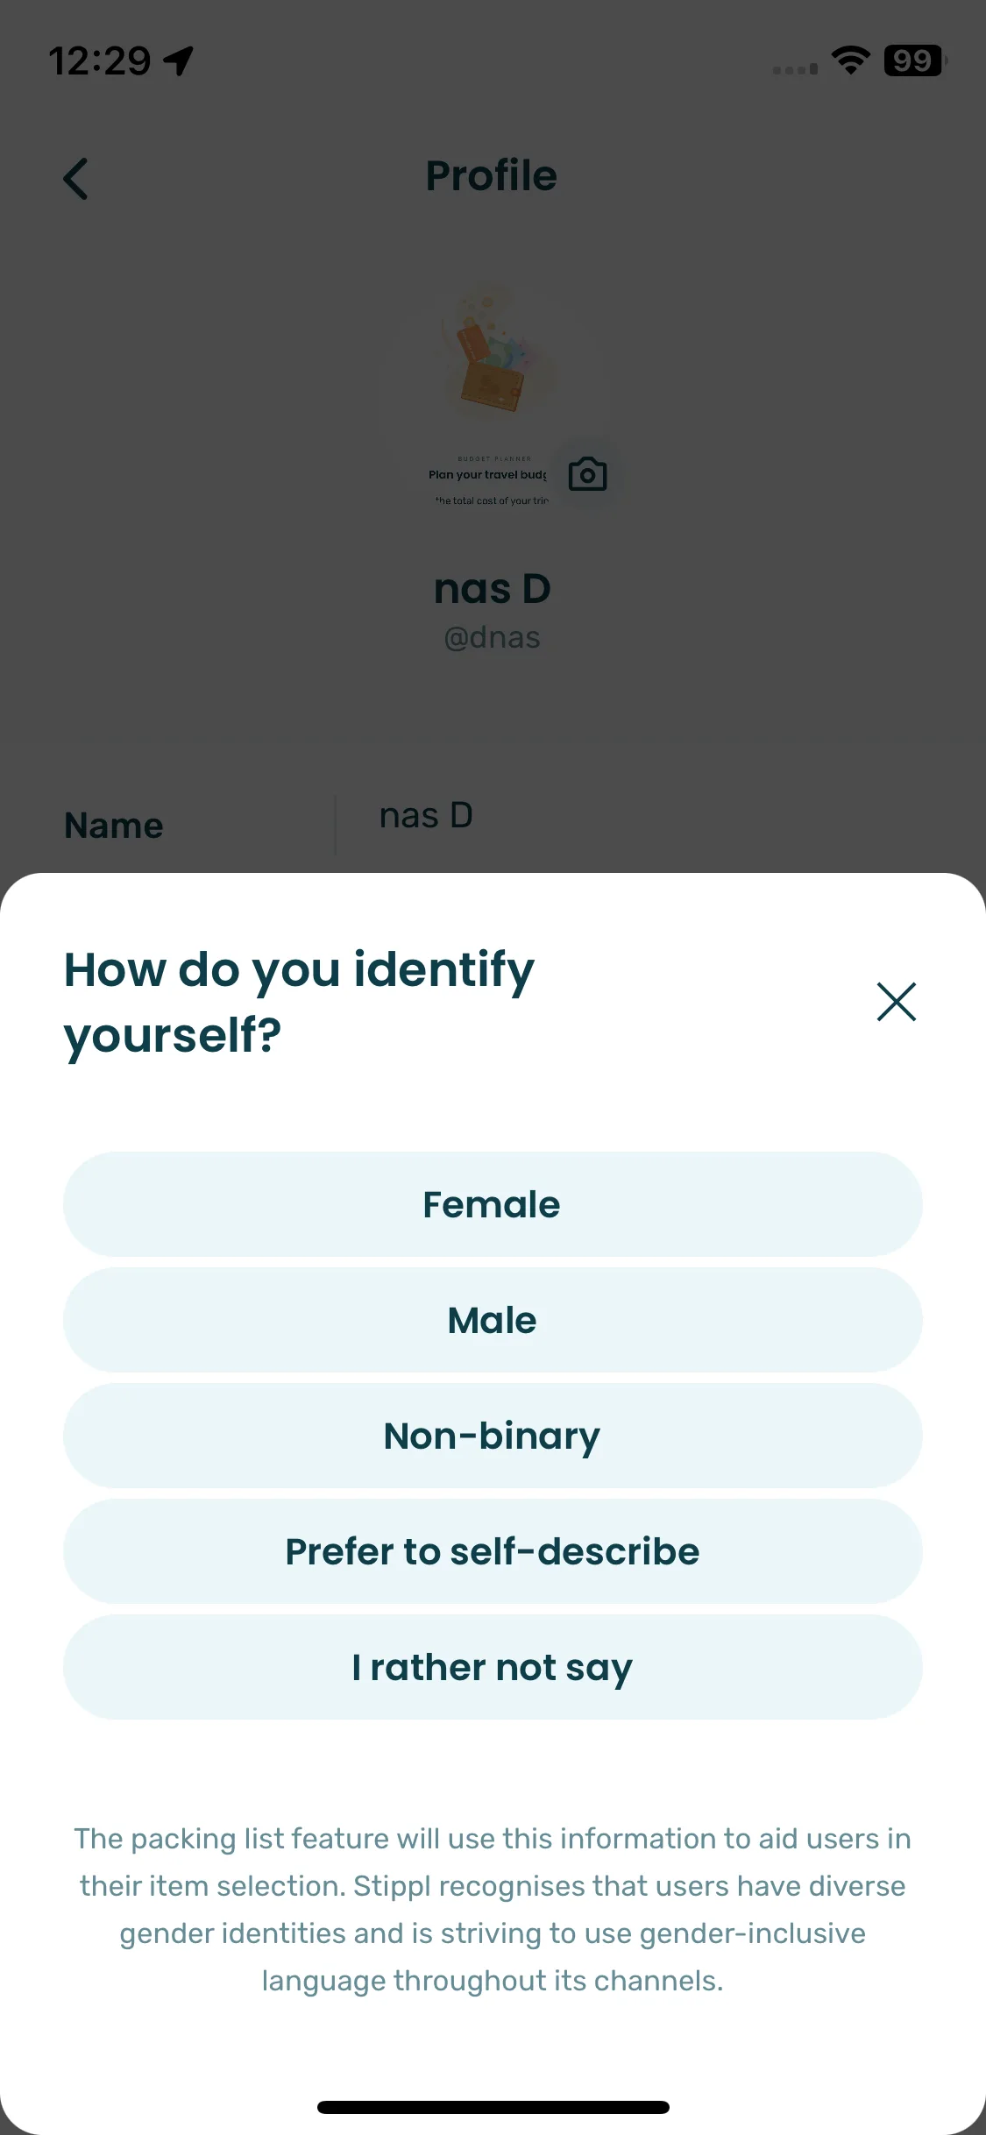Viewport: 986px width, 2135px height.
Task: Open the profile picture thumbnail
Action: pos(493,394)
